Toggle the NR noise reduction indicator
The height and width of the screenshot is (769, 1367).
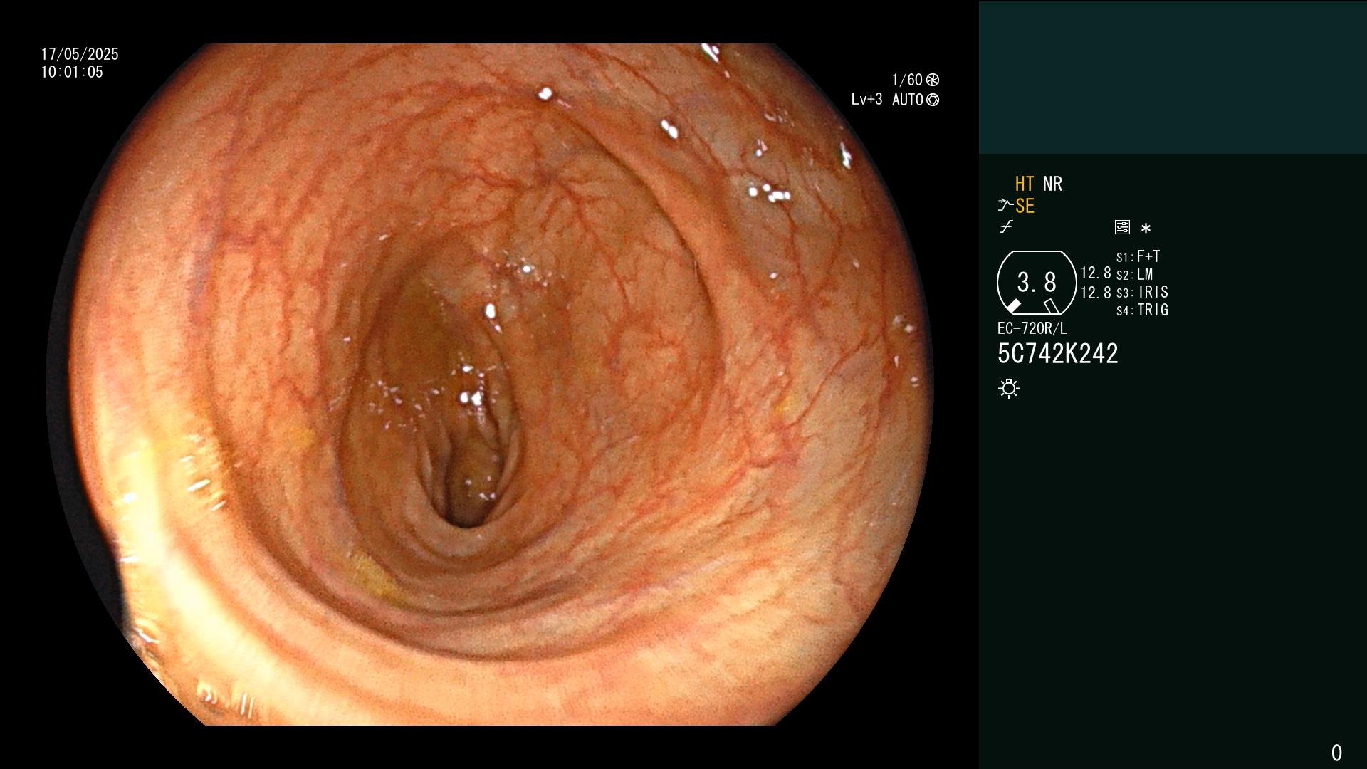[x=1052, y=184]
